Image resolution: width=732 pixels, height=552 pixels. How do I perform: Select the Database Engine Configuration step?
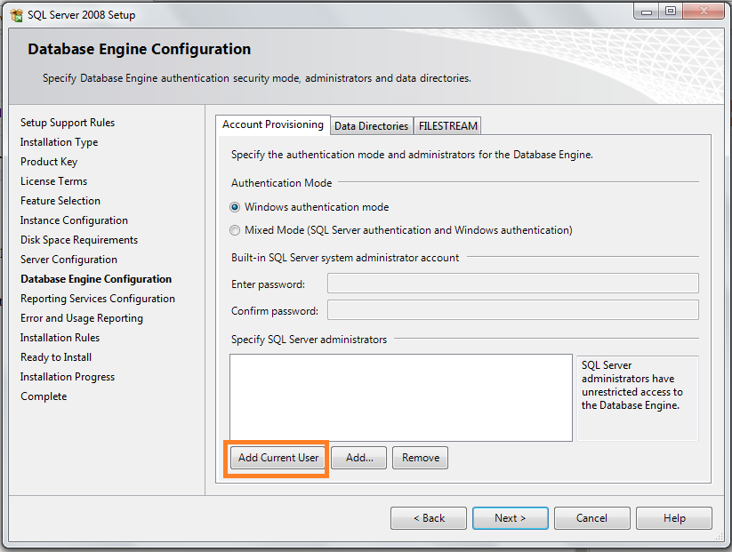click(x=96, y=279)
